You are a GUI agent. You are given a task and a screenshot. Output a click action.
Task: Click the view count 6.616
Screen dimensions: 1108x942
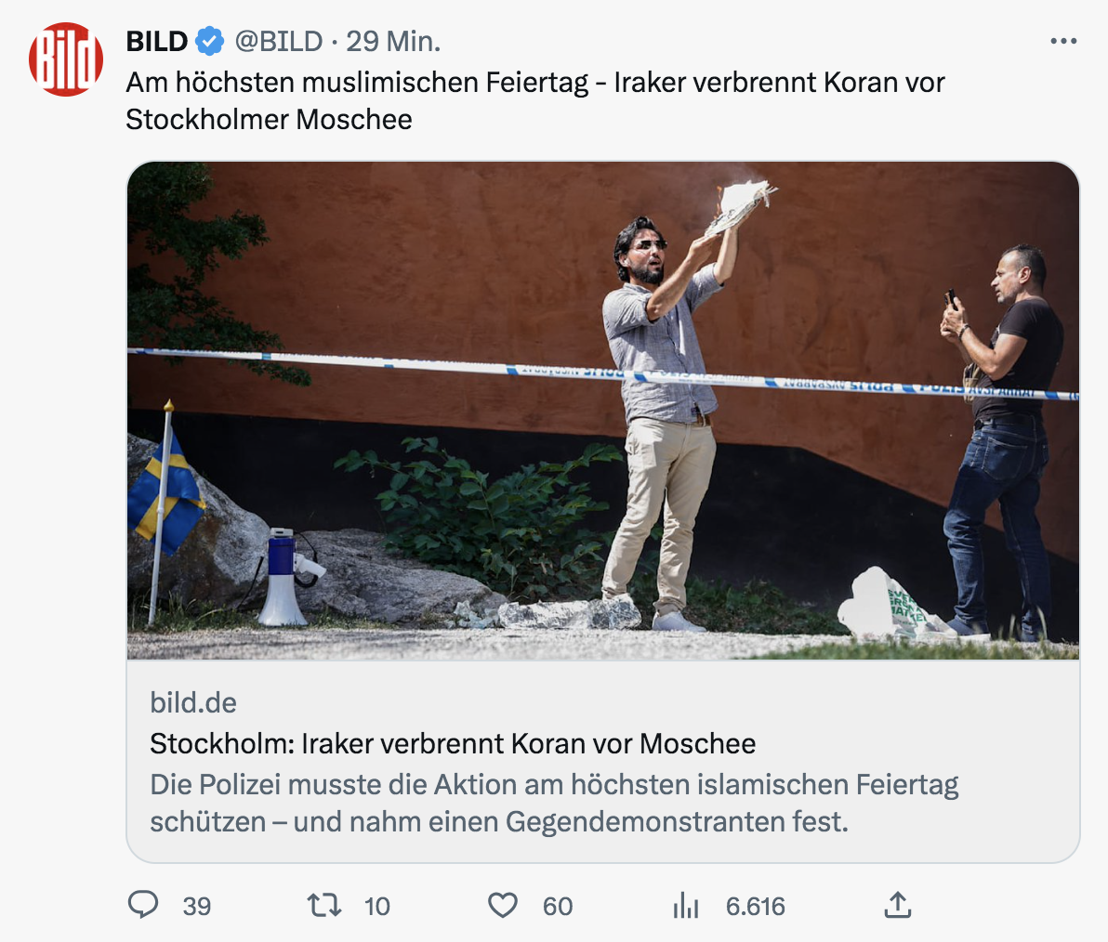coord(756,906)
